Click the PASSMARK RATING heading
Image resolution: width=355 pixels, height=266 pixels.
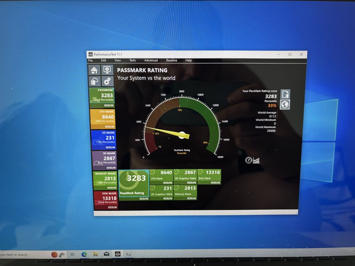142,70
